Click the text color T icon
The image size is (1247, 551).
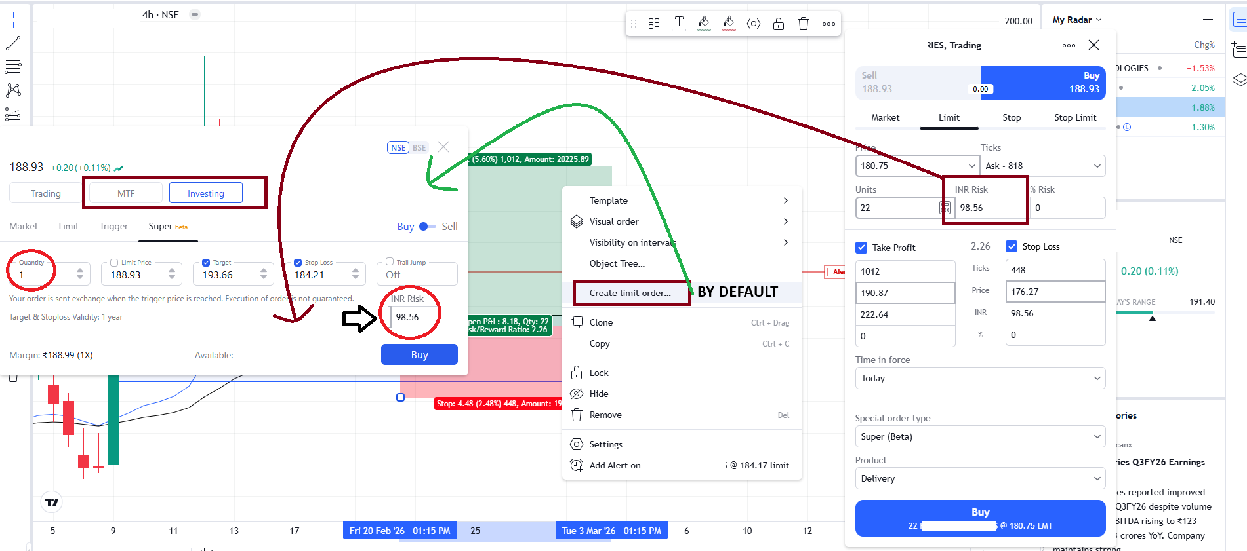[679, 24]
